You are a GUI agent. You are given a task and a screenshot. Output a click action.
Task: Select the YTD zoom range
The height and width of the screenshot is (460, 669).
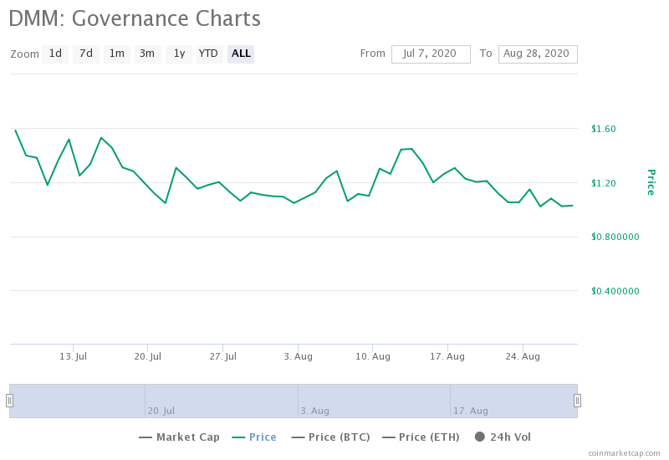point(210,54)
